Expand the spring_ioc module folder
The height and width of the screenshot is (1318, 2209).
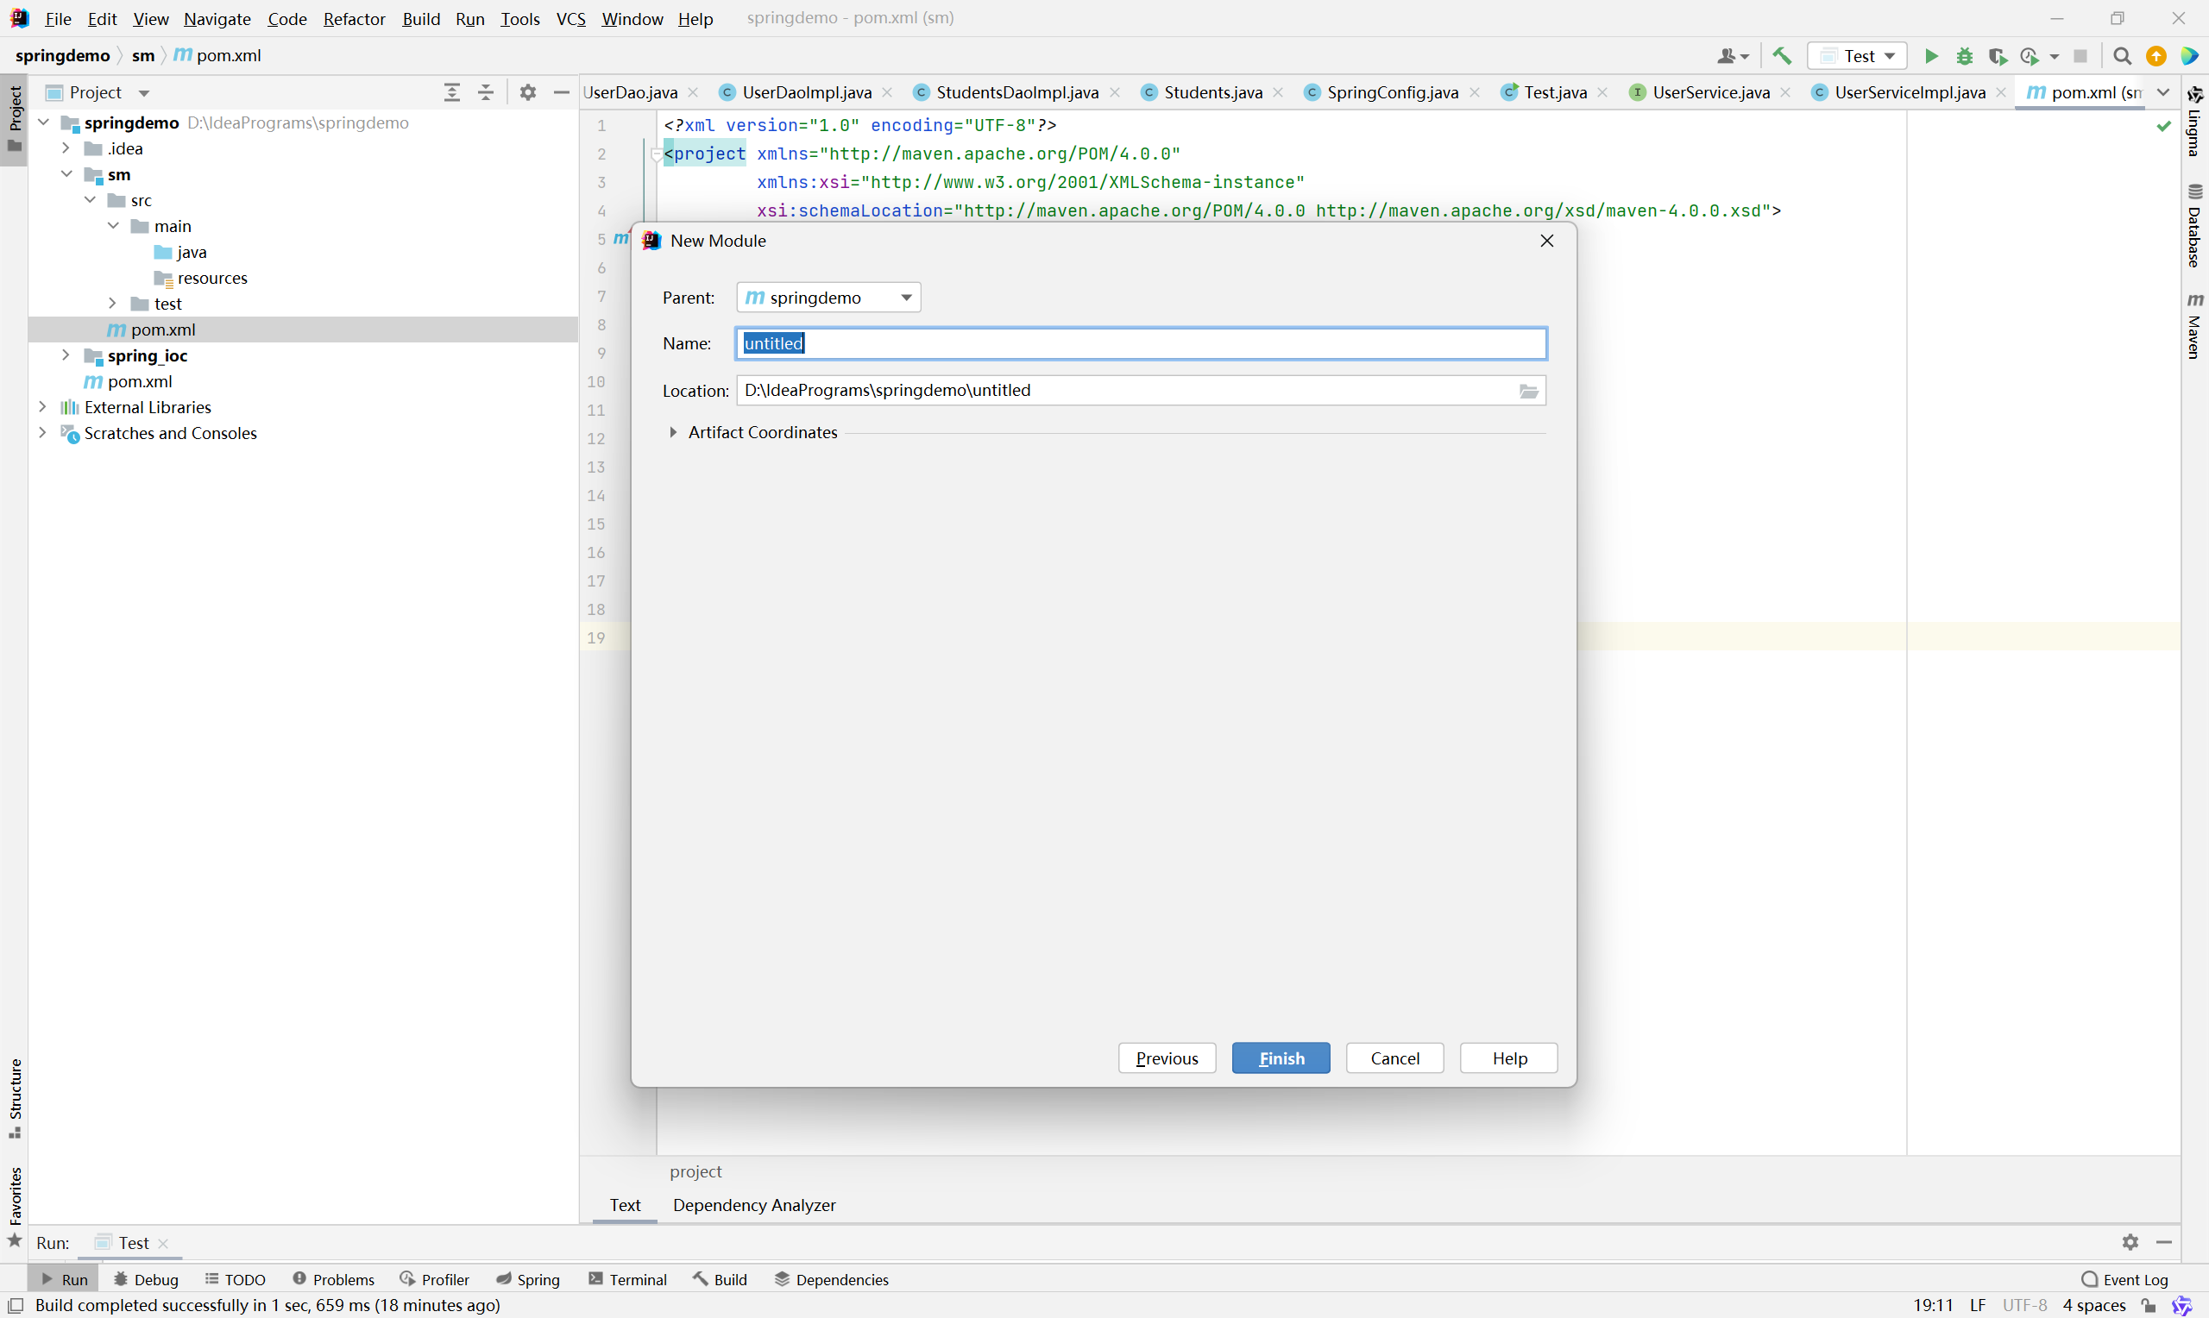[x=66, y=355]
